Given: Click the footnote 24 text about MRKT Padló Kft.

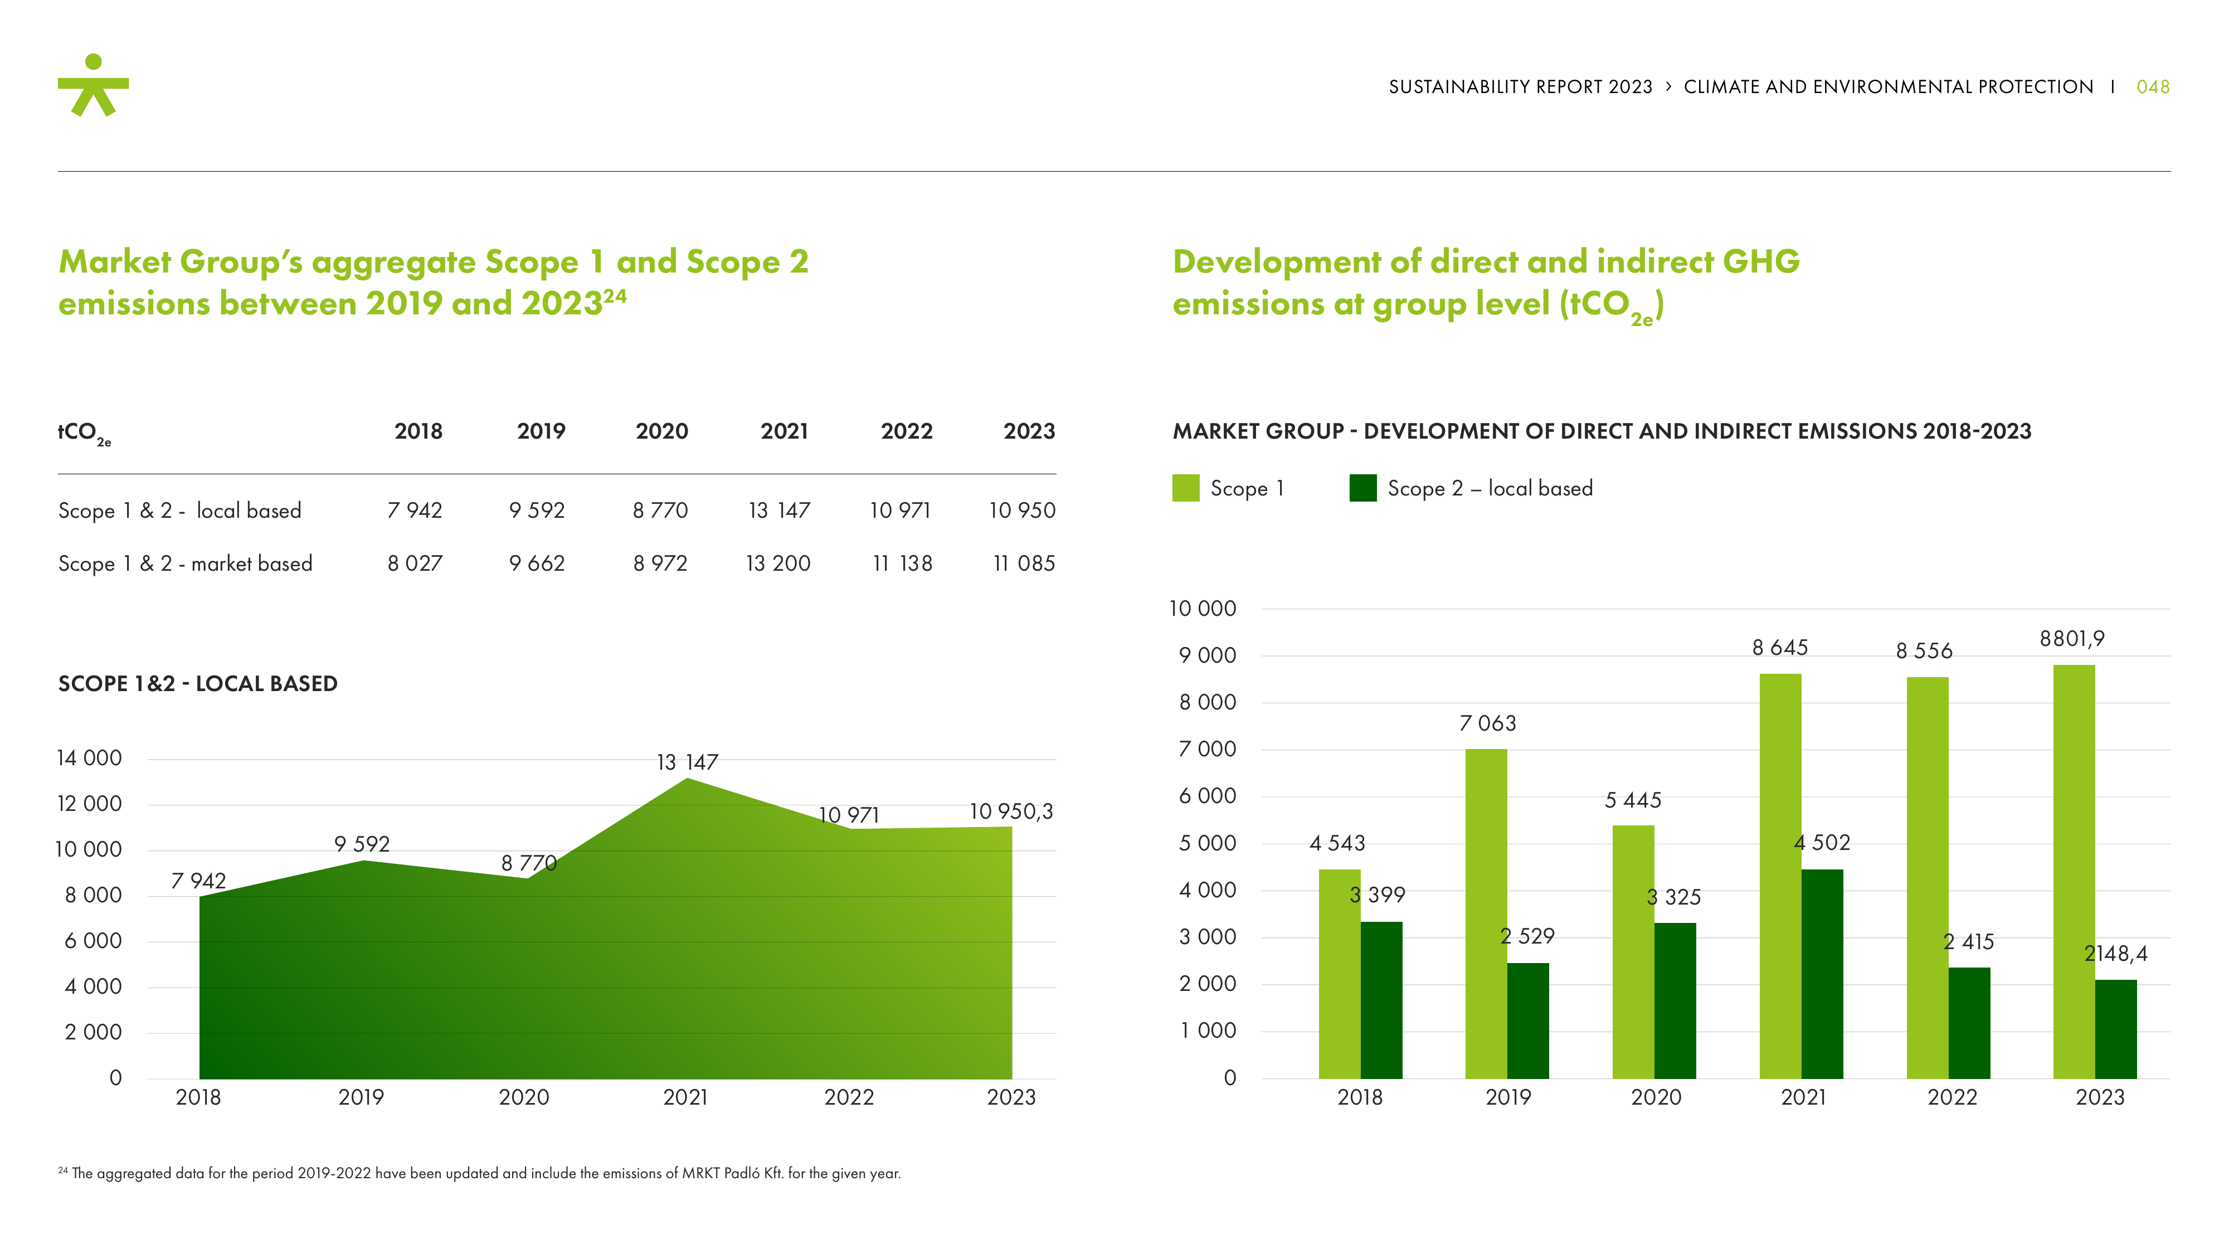Looking at the screenshot, I should [479, 1173].
